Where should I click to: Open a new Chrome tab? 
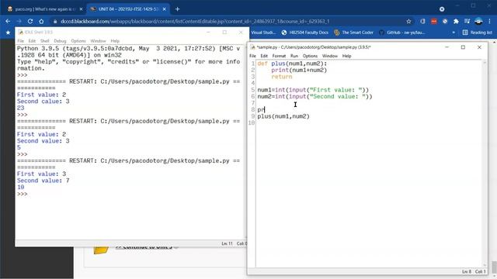[178, 9]
